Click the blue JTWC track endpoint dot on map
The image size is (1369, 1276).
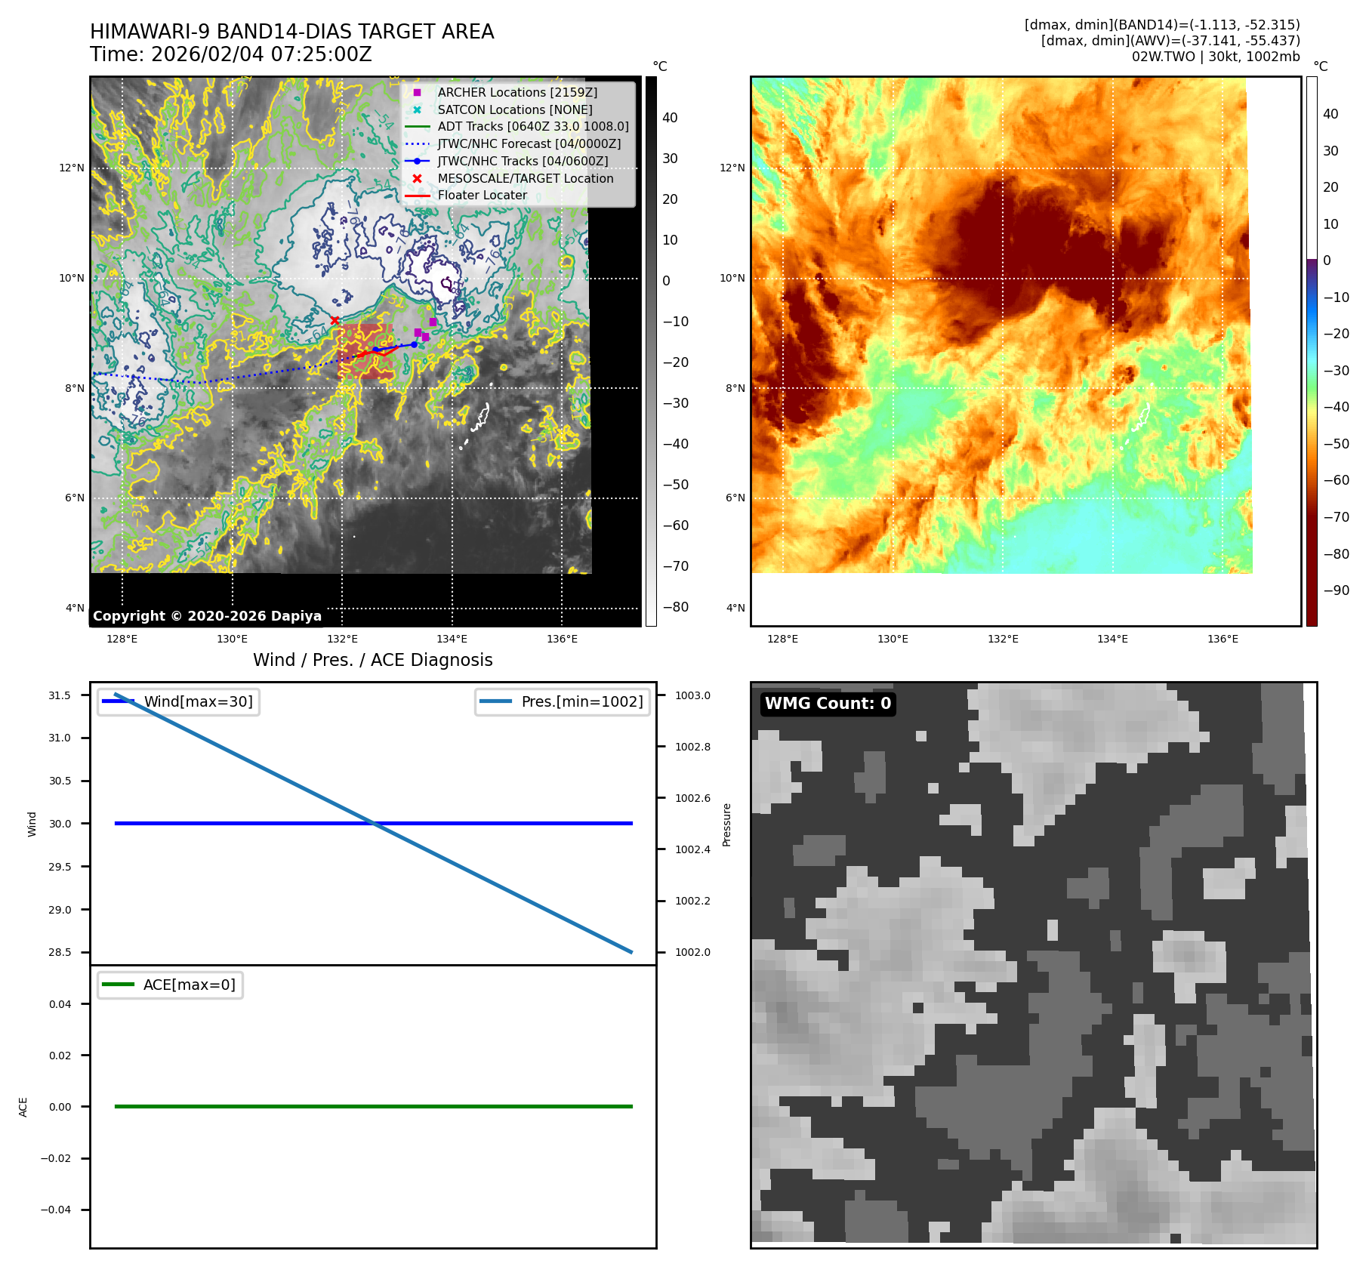(x=414, y=345)
